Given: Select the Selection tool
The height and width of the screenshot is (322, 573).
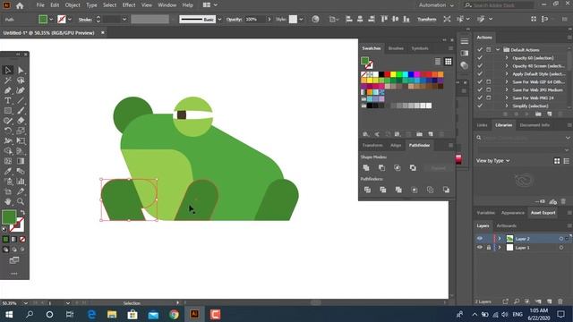Looking at the screenshot, I should [8, 70].
